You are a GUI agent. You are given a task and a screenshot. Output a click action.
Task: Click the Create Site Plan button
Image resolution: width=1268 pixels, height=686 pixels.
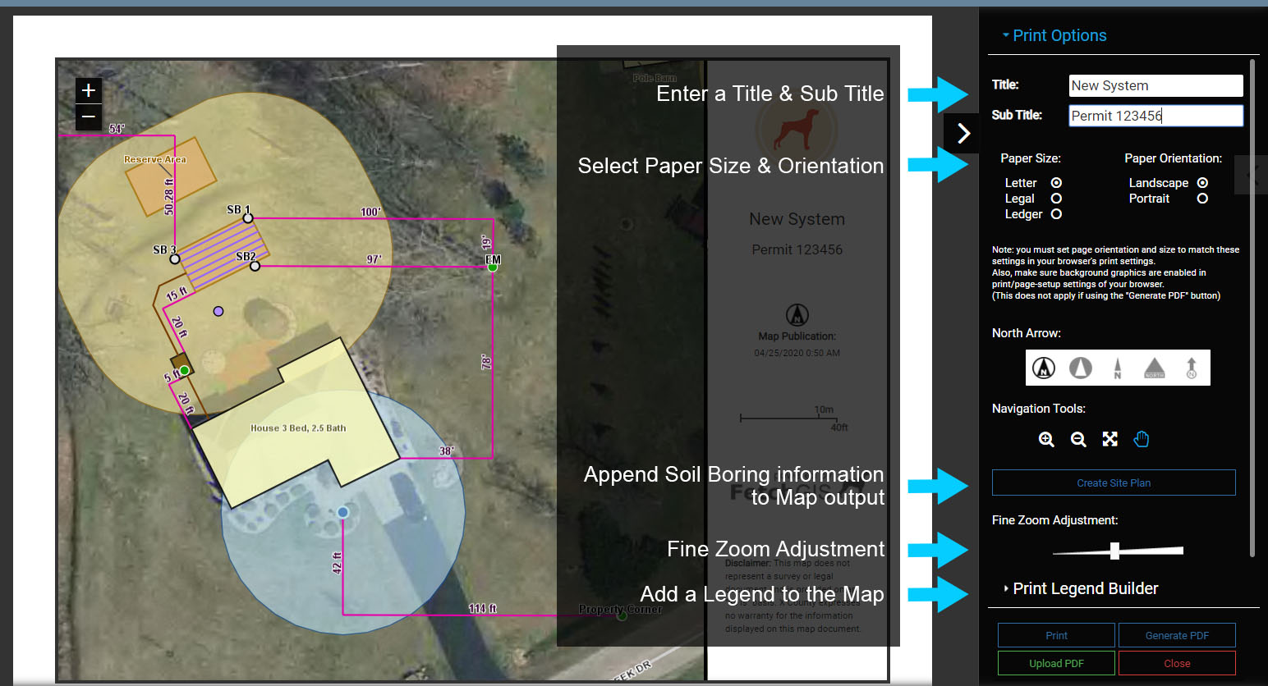[x=1114, y=482]
